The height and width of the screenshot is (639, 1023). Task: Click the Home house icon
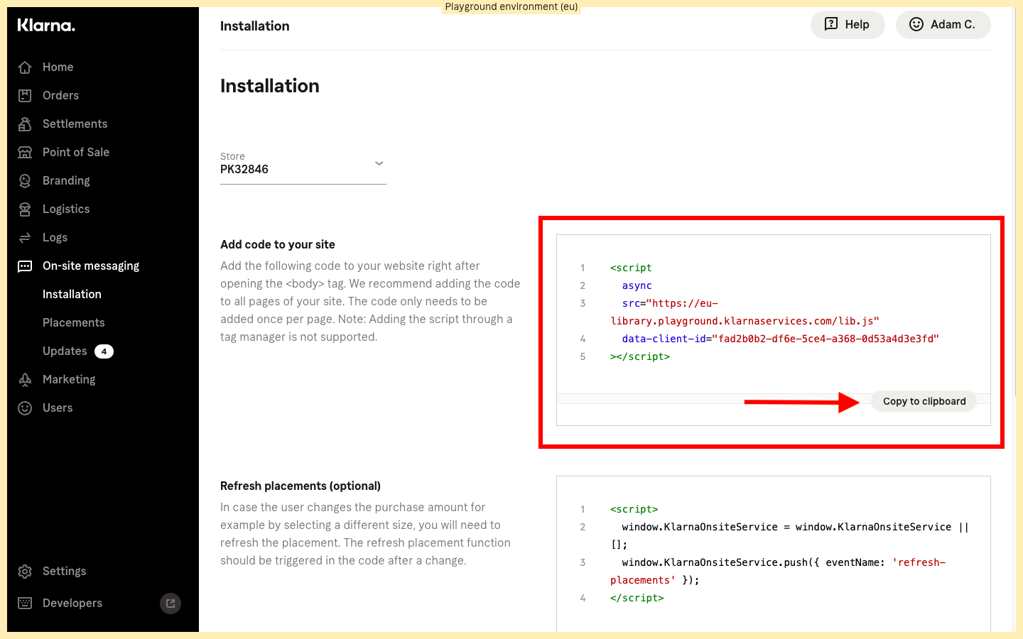(25, 67)
